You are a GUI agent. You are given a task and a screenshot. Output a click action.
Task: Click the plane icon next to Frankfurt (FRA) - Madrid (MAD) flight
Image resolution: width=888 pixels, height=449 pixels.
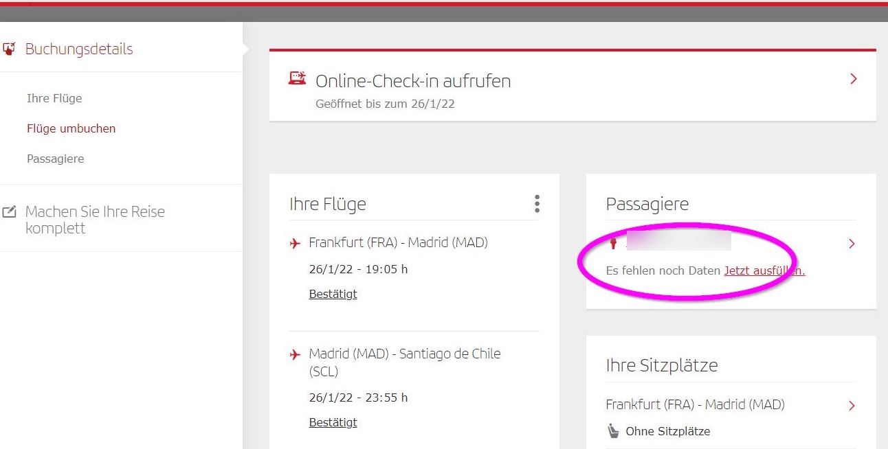[296, 243]
